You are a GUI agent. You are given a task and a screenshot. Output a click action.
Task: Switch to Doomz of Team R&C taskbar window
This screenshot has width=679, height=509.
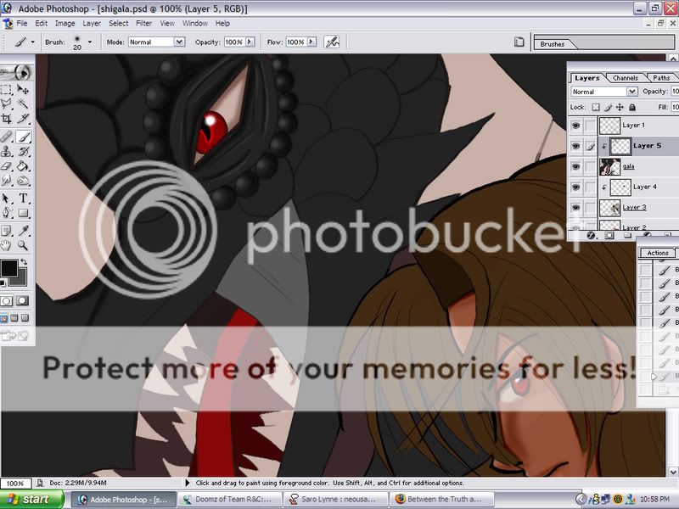pyautogui.click(x=228, y=500)
